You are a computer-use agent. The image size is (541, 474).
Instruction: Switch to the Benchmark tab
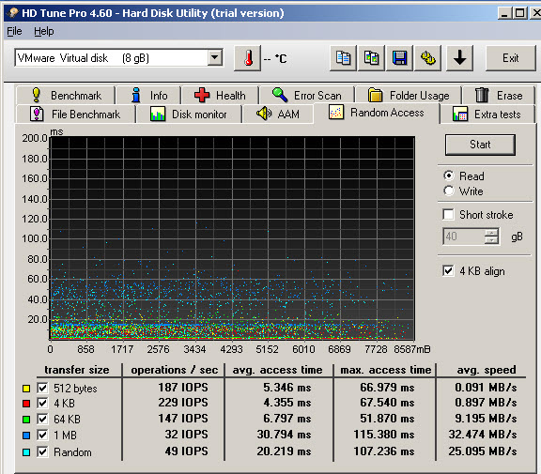[66, 95]
